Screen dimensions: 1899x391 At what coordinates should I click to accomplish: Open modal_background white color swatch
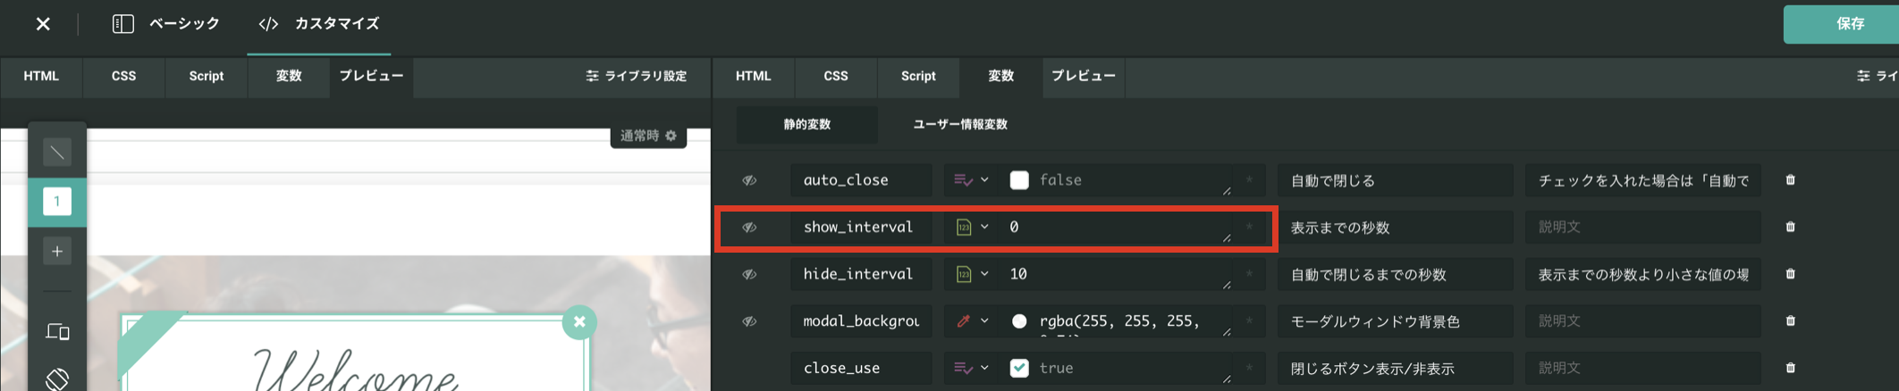pyautogui.click(x=1019, y=321)
